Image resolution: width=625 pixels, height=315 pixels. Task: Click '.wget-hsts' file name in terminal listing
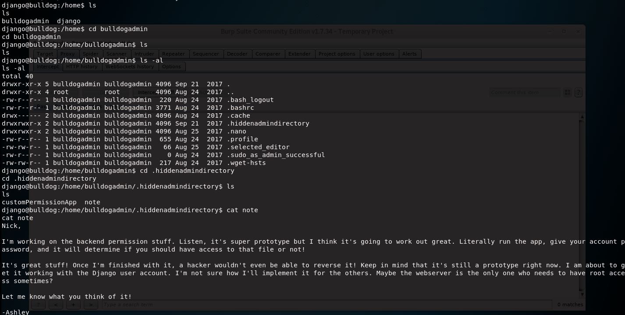pyautogui.click(x=246, y=163)
